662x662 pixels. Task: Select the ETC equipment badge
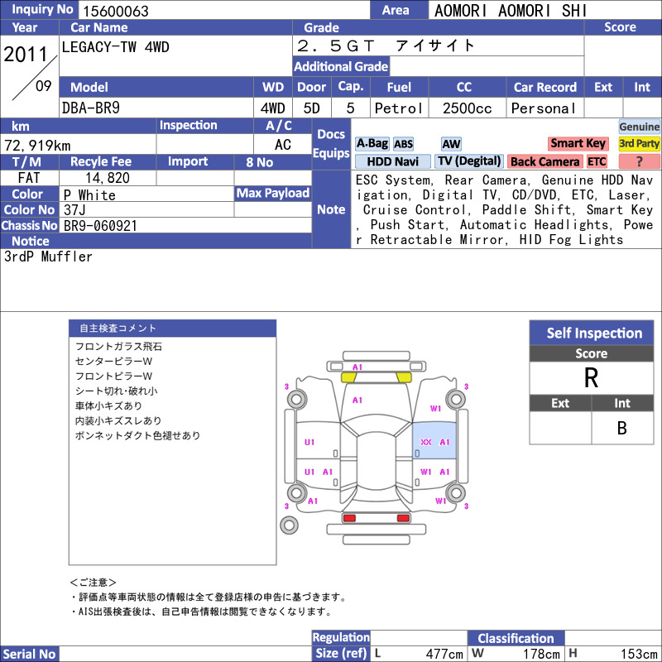click(x=597, y=161)
